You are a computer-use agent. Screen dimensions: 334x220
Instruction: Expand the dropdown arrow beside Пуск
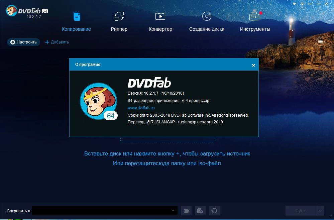(x=320, y=211)
